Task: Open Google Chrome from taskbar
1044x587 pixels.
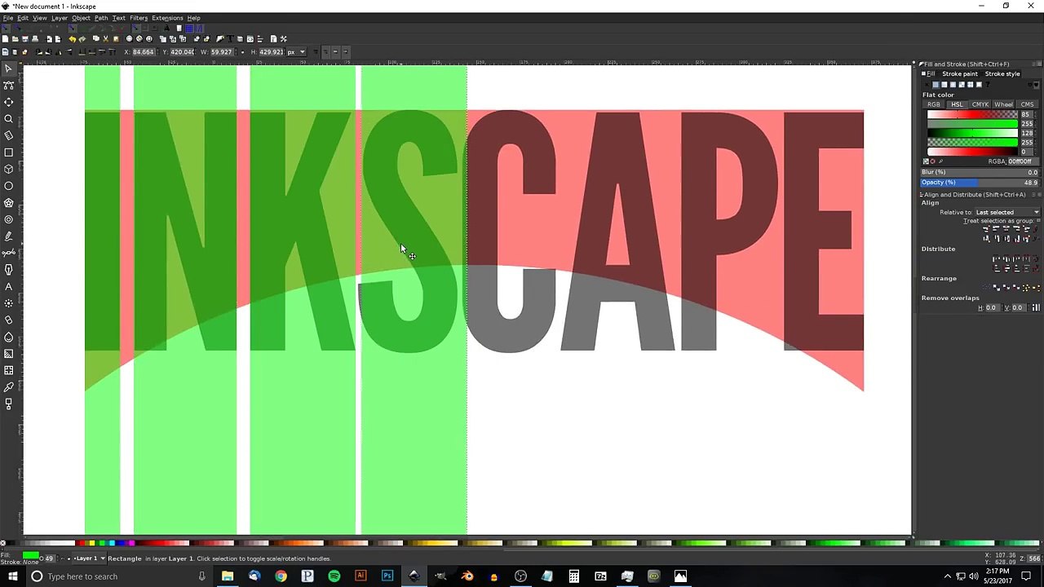Action: (x=281, y=576)
